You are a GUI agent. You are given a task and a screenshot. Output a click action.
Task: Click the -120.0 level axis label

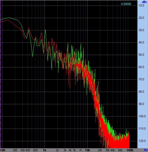[x=142, y=141]
